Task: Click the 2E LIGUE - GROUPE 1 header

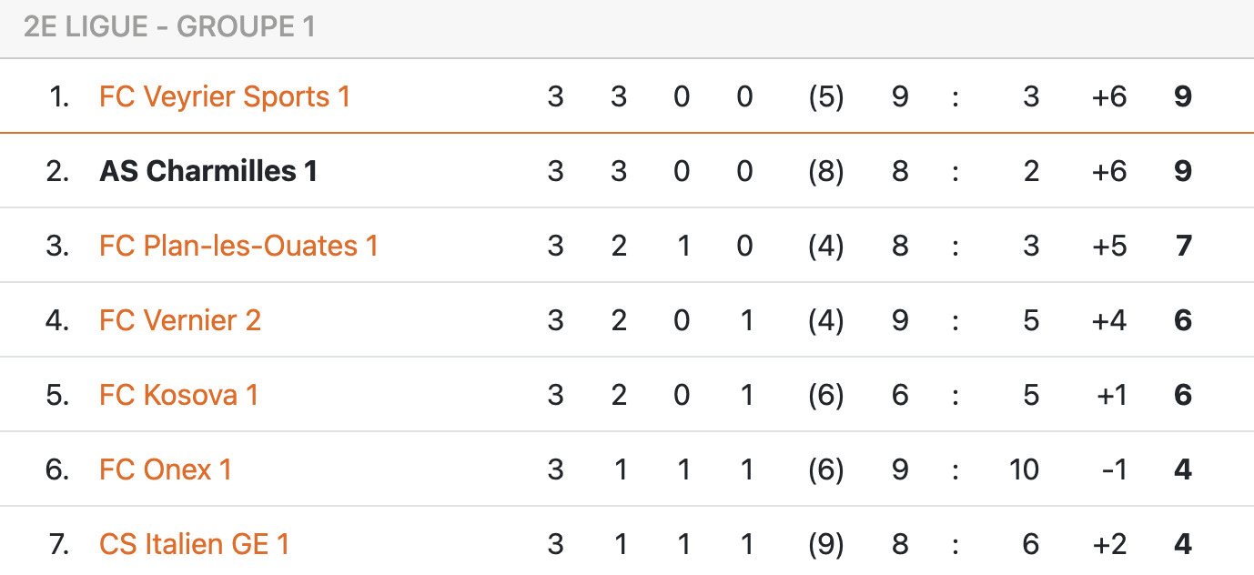Action: 169,27
